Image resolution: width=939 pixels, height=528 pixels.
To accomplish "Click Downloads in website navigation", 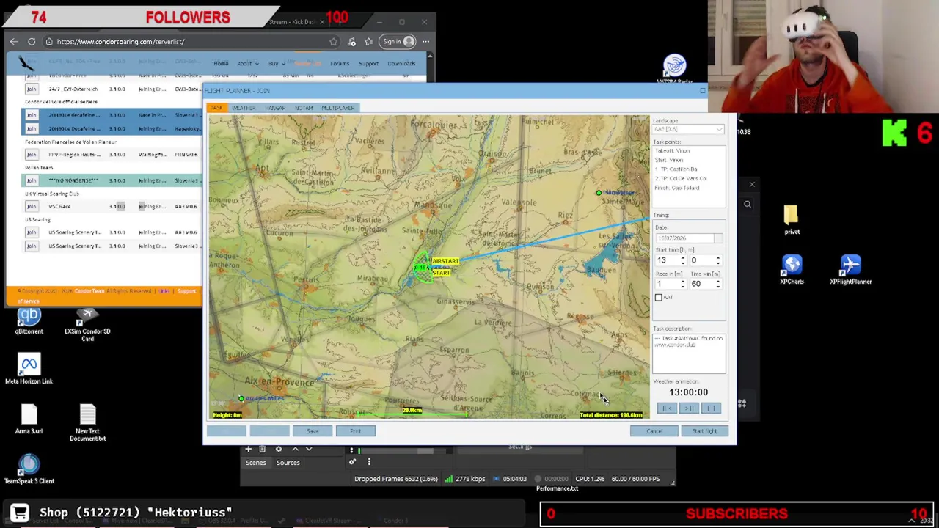I will pos(401,64).
